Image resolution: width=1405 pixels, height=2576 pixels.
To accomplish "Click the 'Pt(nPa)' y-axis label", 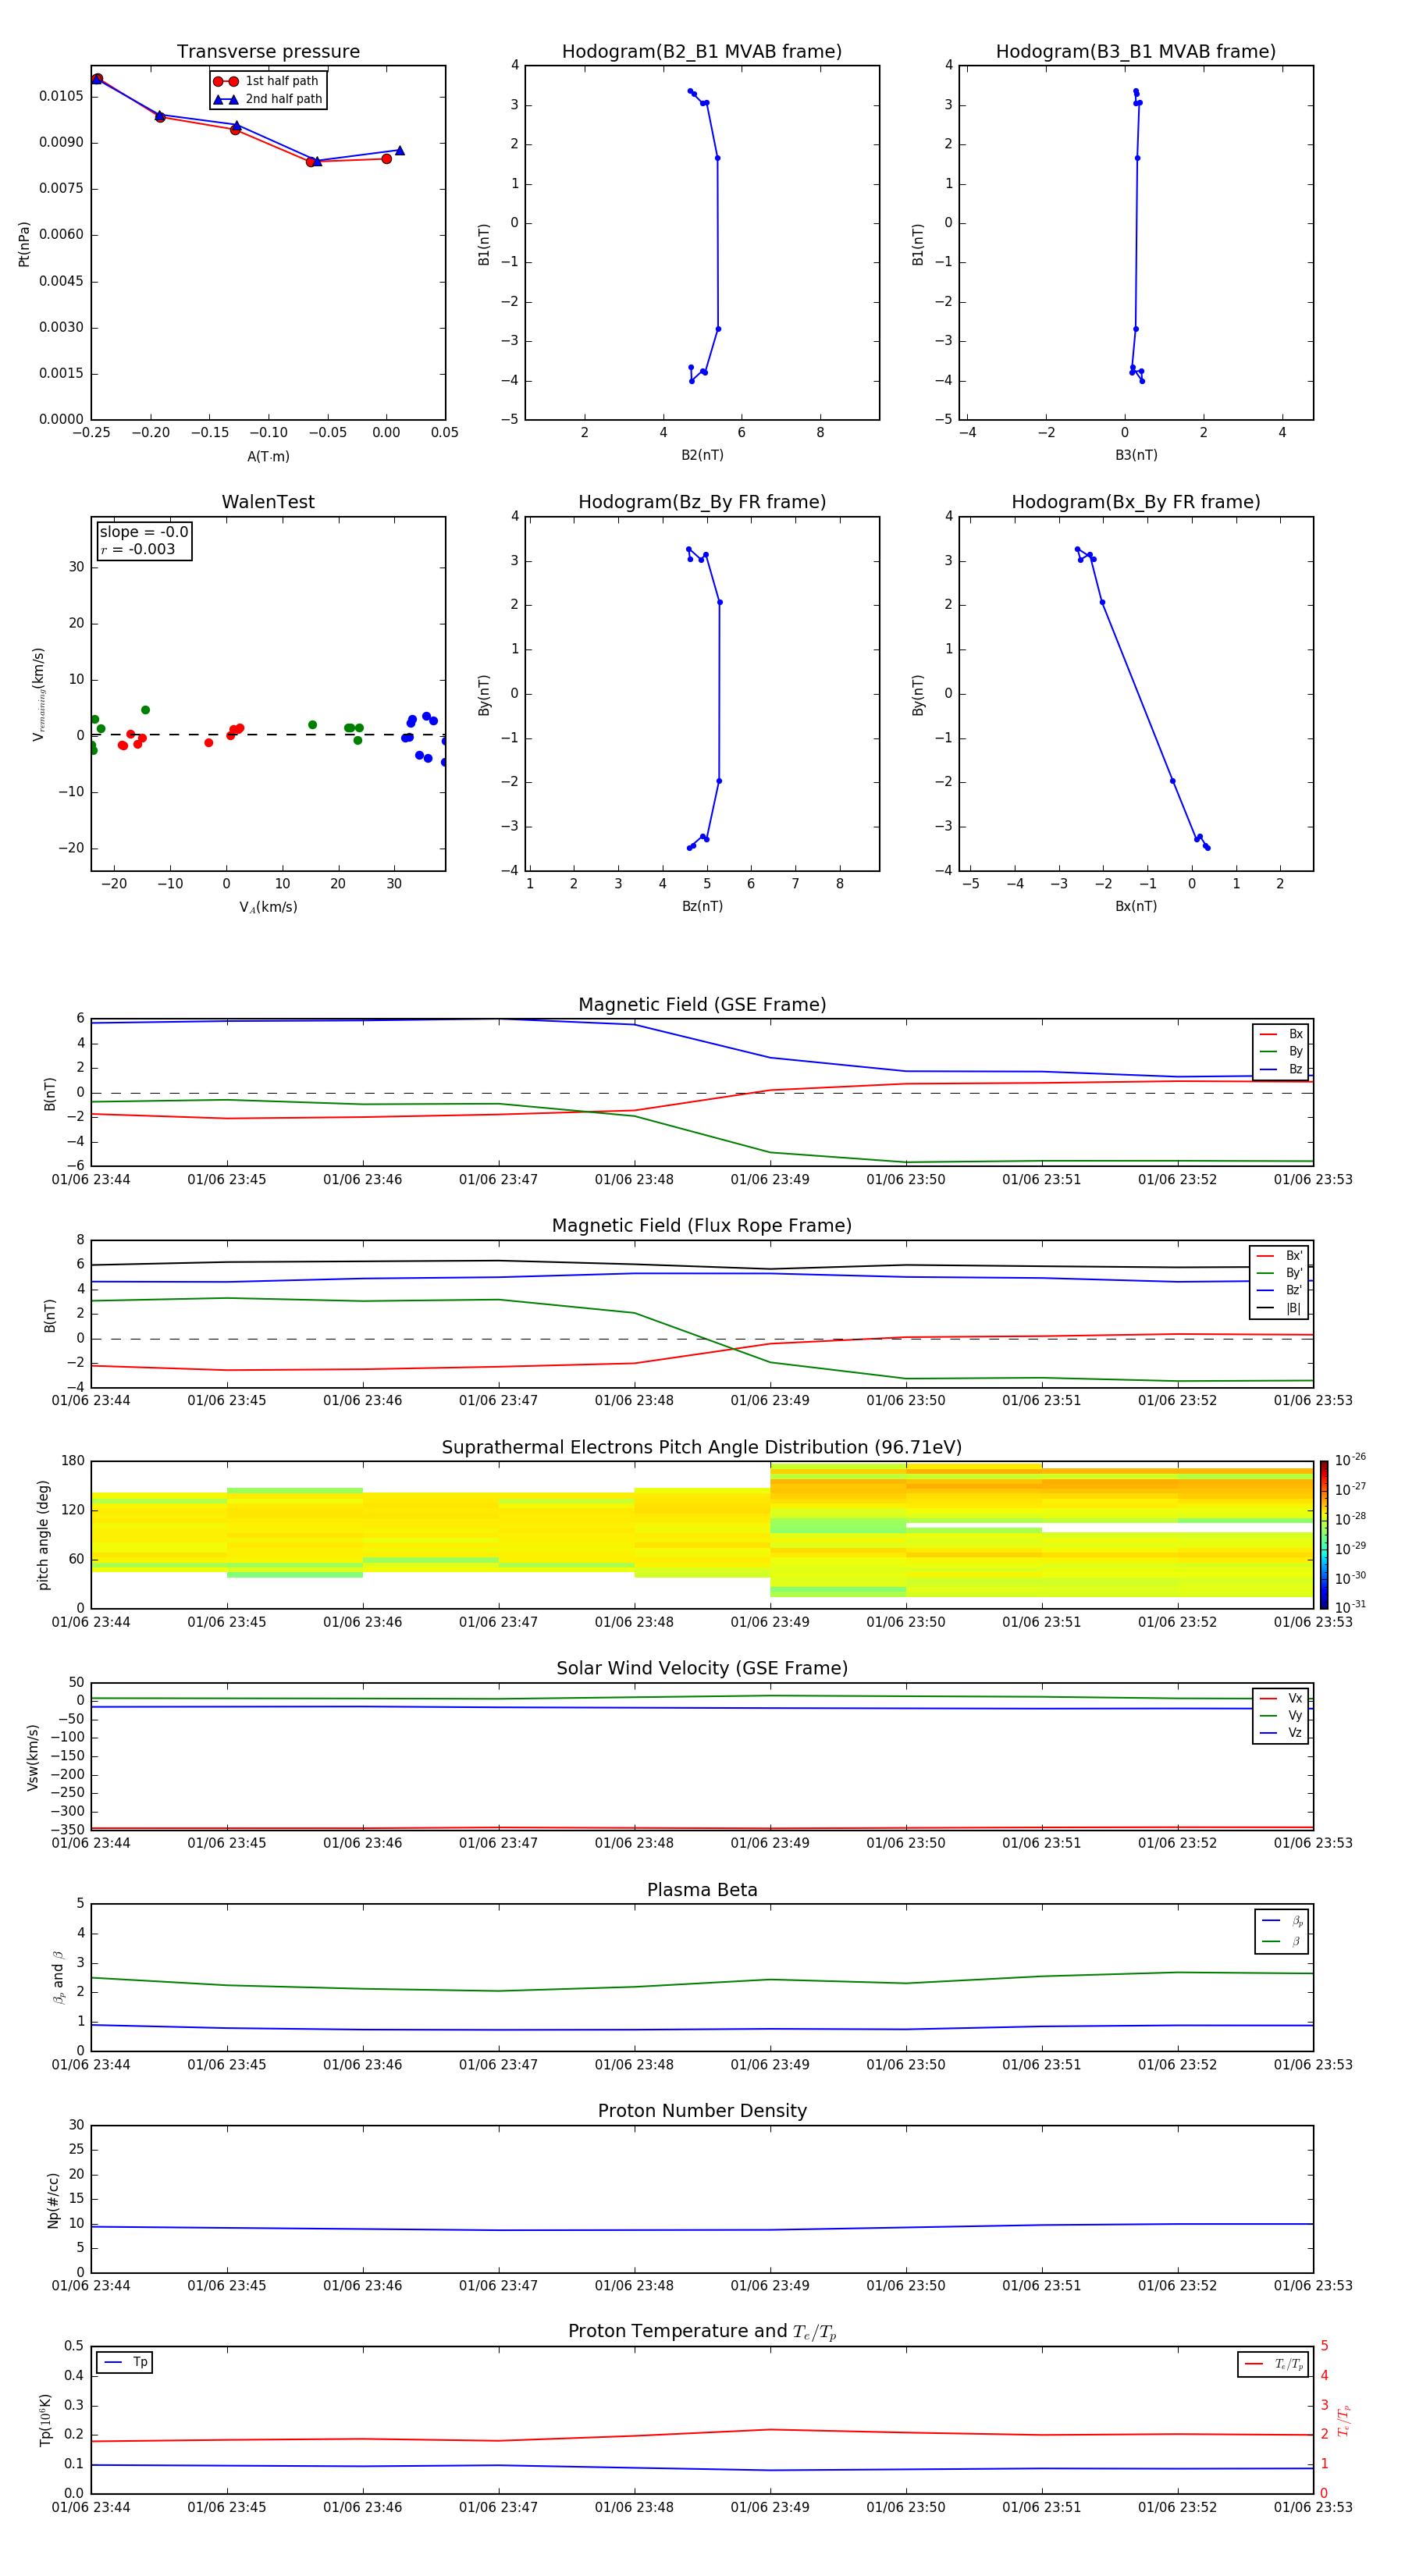I will [x=24, y=244].
